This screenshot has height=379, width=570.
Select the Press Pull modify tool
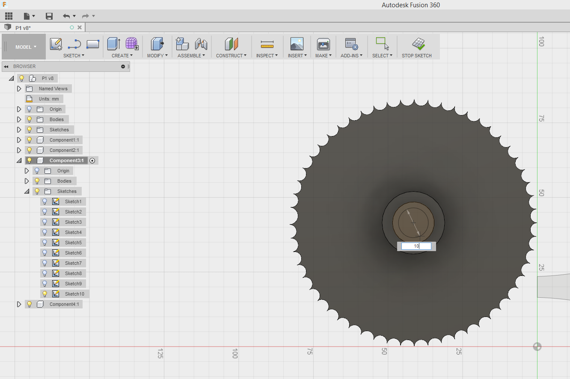pos(157,44)
